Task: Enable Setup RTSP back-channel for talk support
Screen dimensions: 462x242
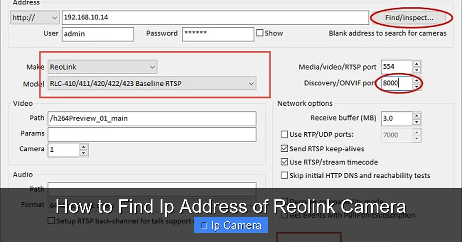Action: coord(51,221)
